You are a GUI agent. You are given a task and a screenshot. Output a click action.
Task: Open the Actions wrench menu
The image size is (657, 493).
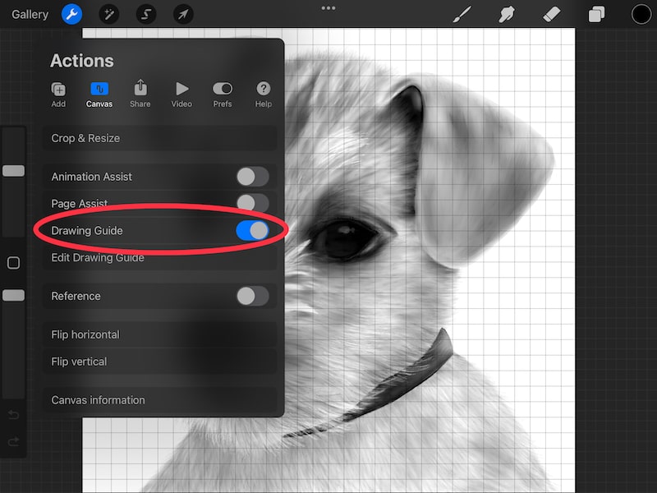pos(71,14)
